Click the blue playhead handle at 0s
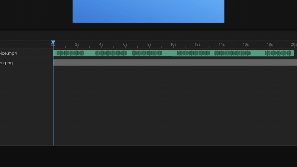 [x=53, y=42]
